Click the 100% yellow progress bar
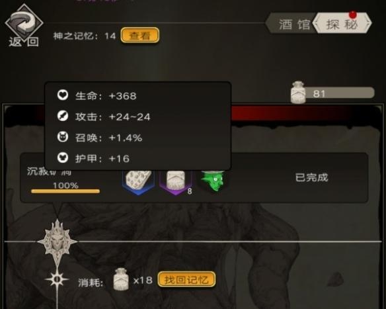Screen dimensions: 386x309 (x=65, y=191)
